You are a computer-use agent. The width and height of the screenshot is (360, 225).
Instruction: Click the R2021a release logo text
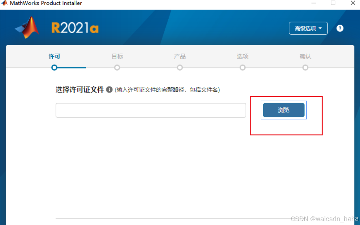(75, 28)
